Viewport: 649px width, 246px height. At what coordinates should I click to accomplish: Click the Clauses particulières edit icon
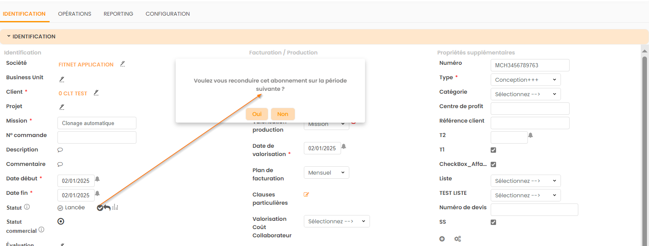[306, 194]
